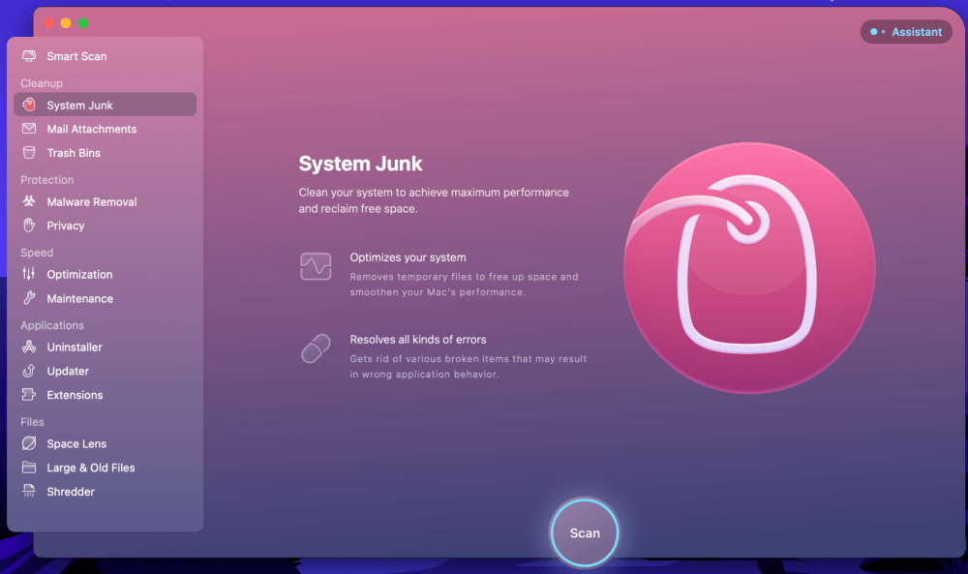Click the pulse-chart icon beside Optimizes your system

click(316, 266)
